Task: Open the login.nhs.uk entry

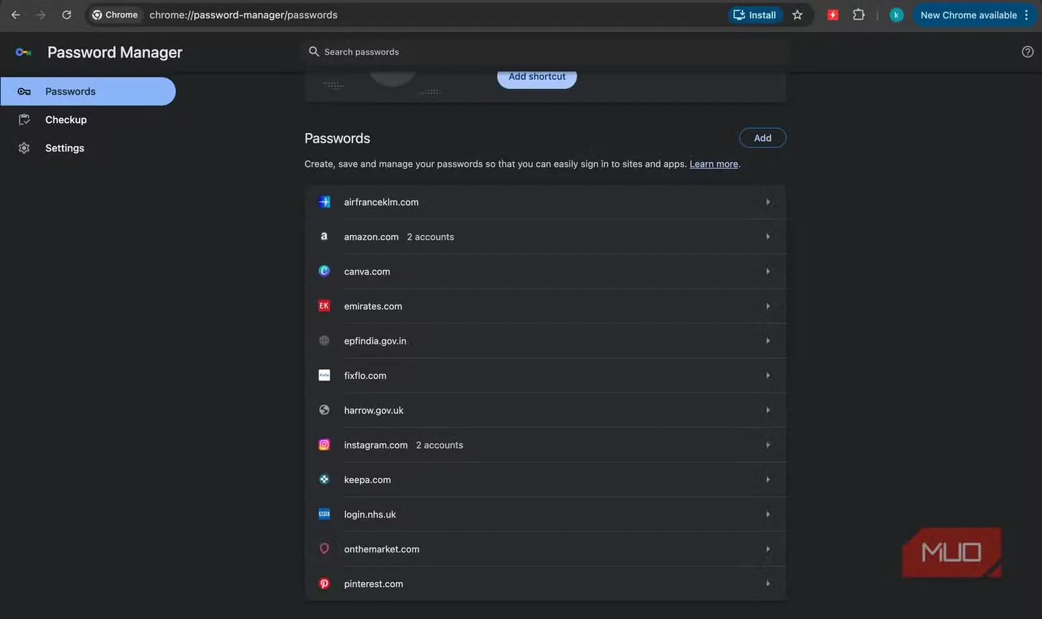Action: coord(546,514)
